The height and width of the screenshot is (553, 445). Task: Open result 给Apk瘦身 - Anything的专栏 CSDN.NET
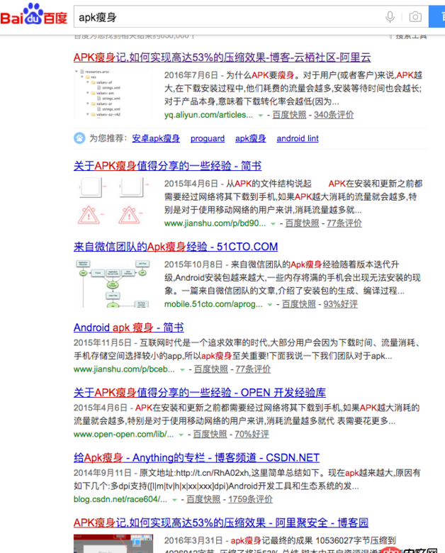pos(196,457)
